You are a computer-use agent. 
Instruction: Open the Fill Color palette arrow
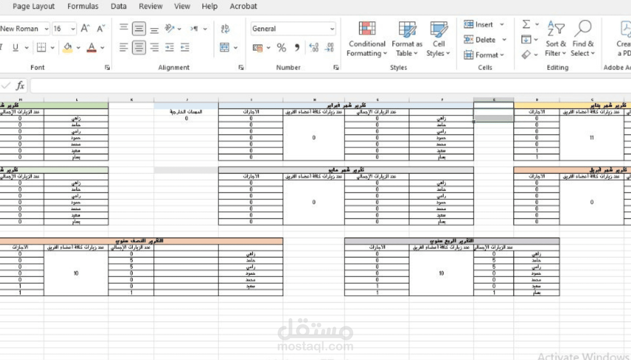point(78,48)
